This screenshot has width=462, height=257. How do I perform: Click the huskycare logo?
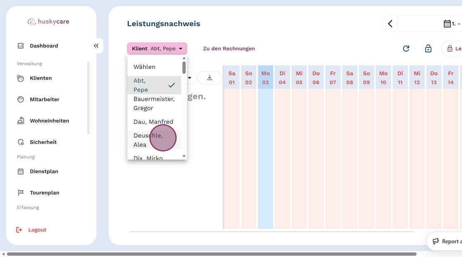click(x=48, y=21)
